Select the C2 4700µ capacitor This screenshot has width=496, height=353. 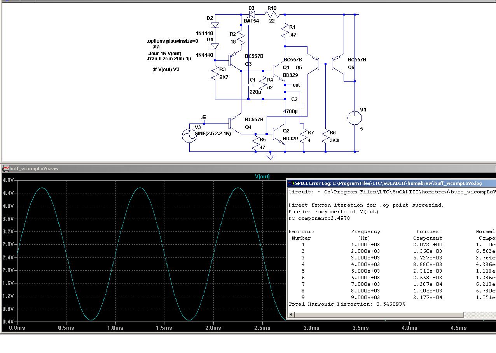tap(300, 106)
